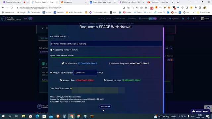Image resolution: width=212 pixels, height=119 pixels.
Task: Open the tab search chevron in Chrome
Action: 190,2
